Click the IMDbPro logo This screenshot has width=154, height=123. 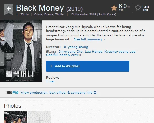click(12, 92)
